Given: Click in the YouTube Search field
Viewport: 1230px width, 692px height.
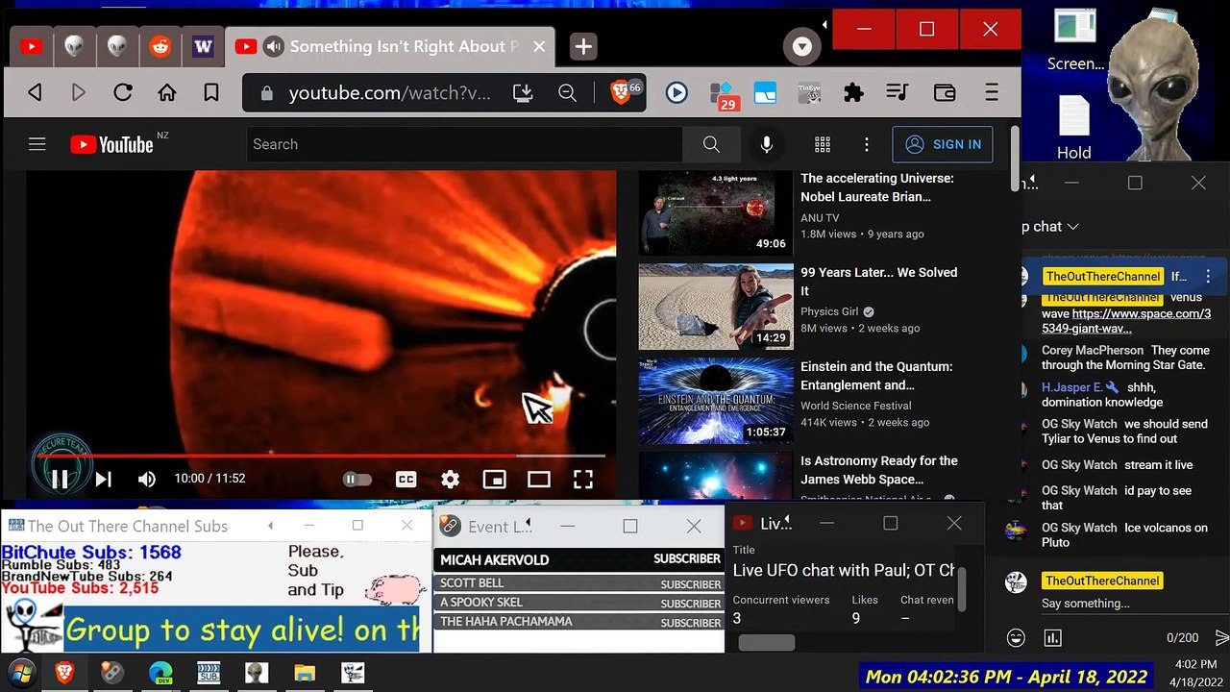Looking at the screenshot, I should click(464, 144).
